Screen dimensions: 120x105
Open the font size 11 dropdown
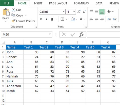pos(74,12)
